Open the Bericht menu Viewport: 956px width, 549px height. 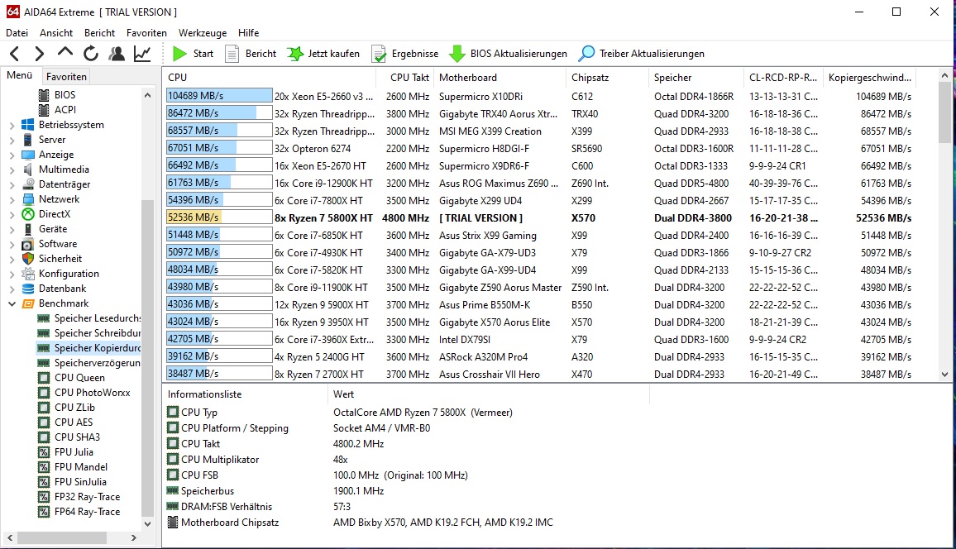pos(99,33)
